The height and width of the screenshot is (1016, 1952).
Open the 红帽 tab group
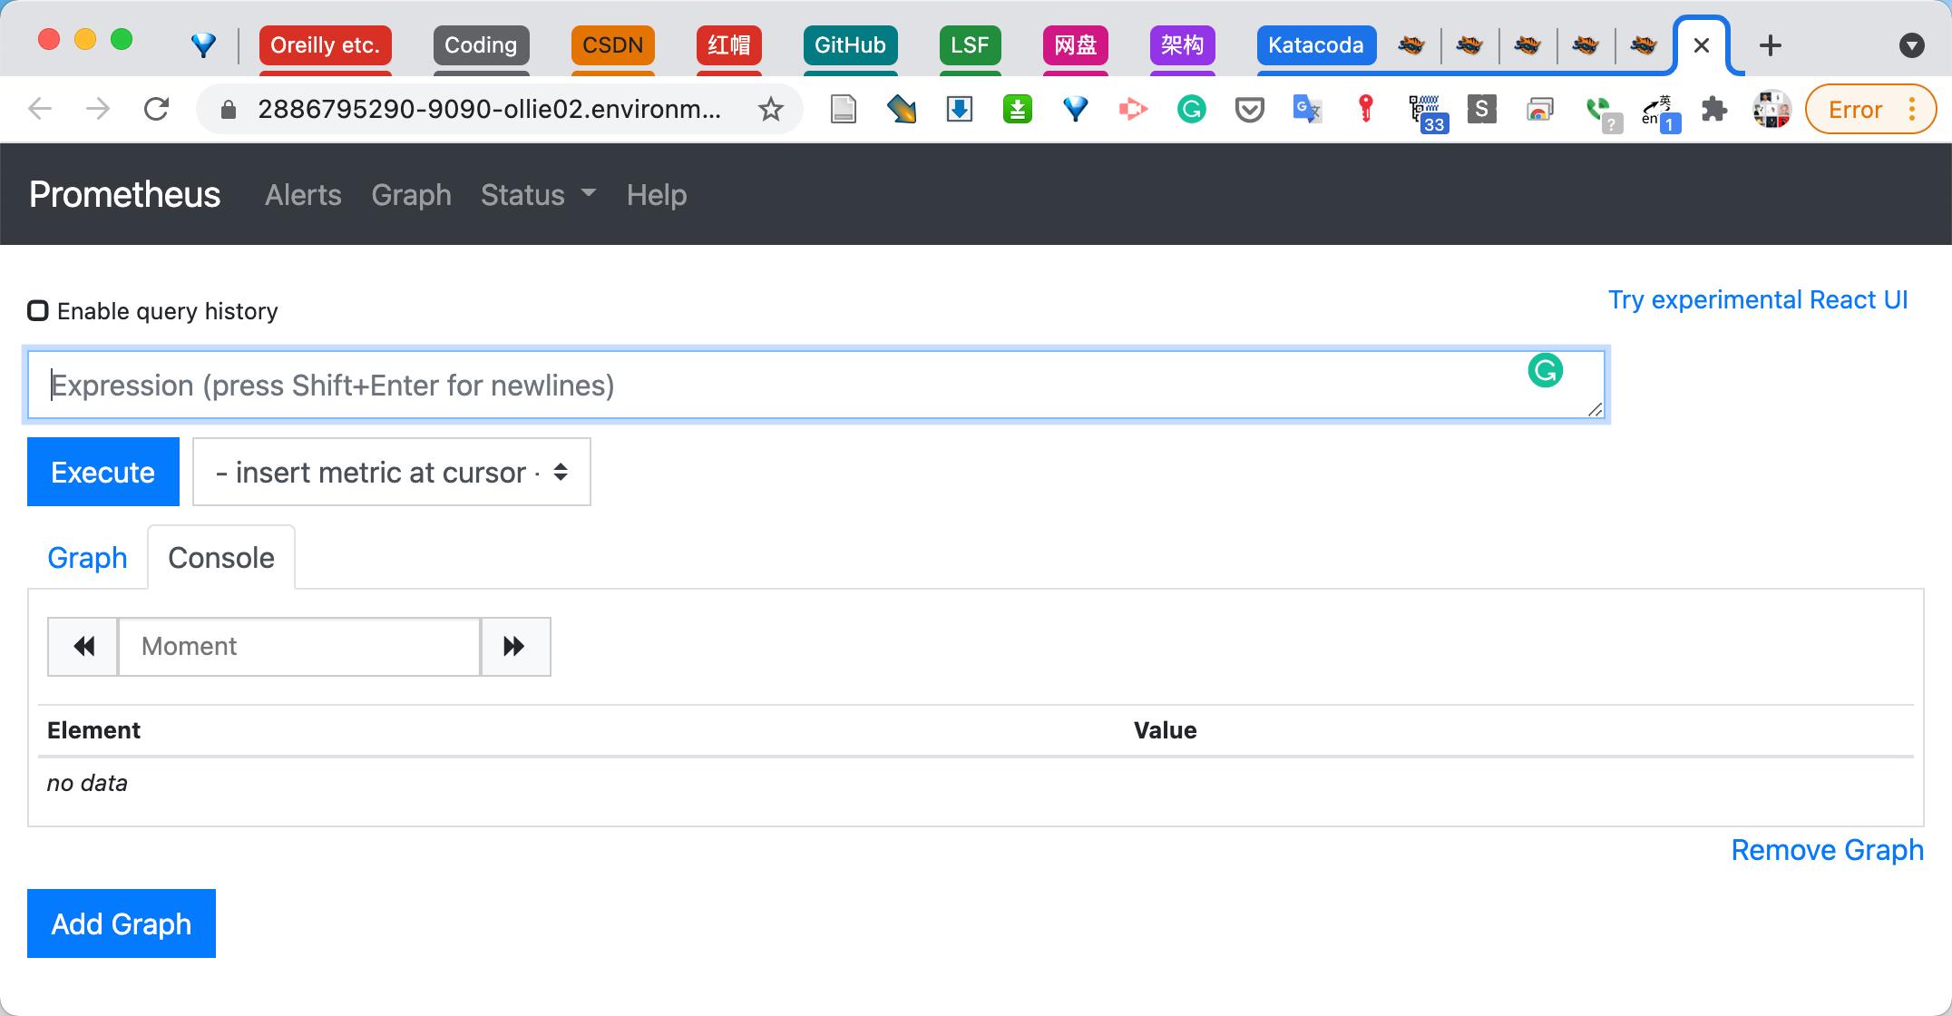(x=729, y=45)
